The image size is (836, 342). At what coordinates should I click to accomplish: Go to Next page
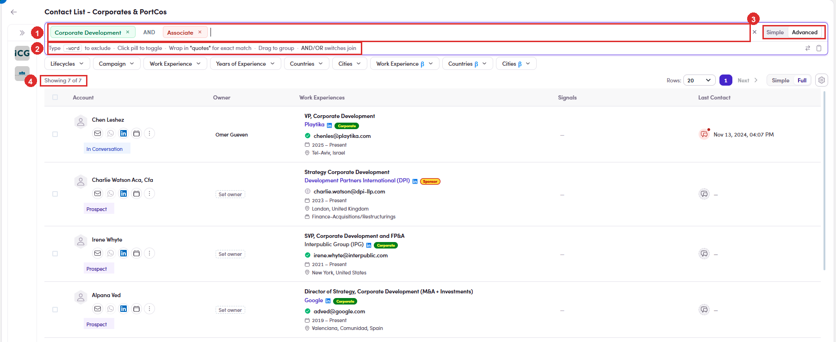[x=748, y=81]
